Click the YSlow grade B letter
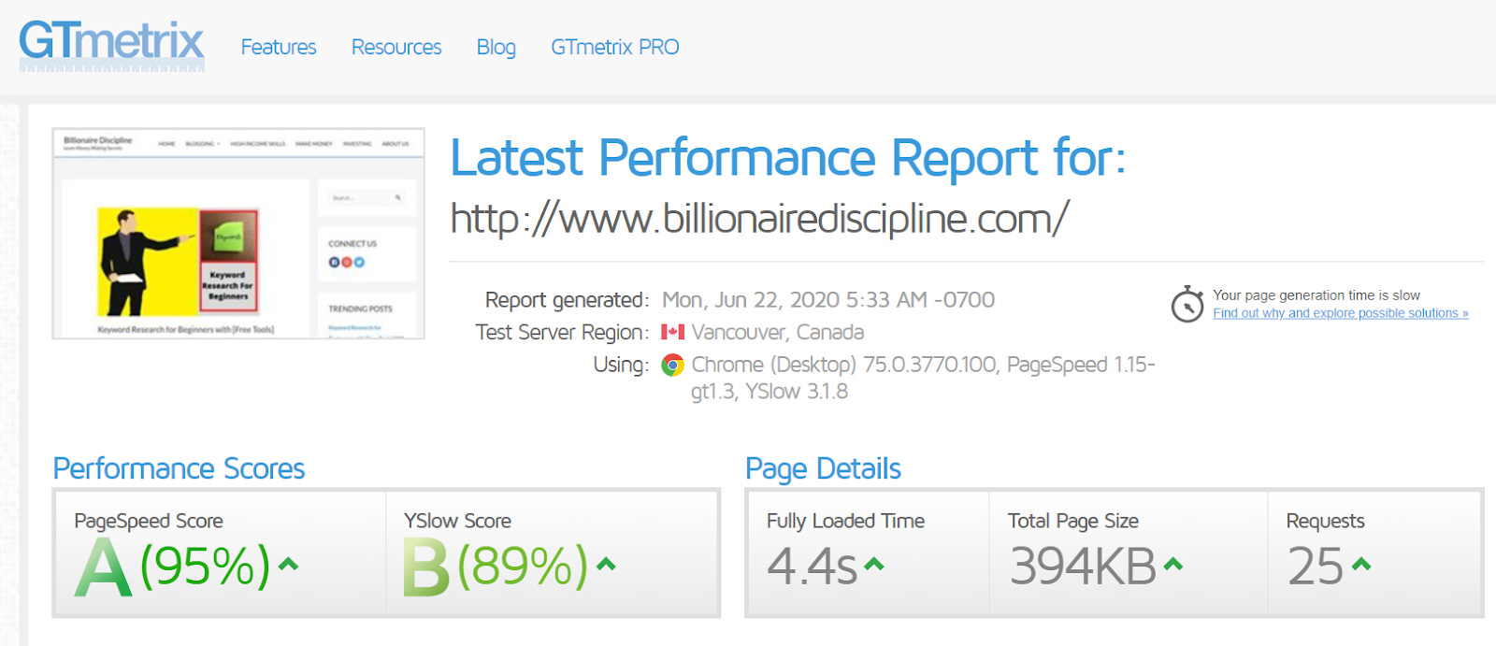This screenshot has height=646, width=1496. click(x=426, y=568)
